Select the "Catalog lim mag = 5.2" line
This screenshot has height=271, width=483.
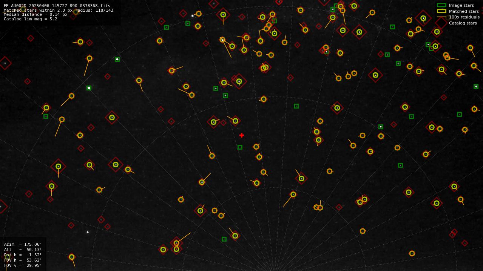coord(31,19)
